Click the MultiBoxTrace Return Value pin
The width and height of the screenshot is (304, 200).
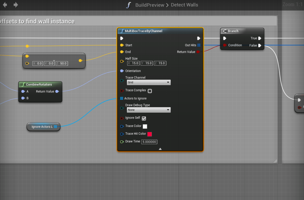click(x=198, y=52)
